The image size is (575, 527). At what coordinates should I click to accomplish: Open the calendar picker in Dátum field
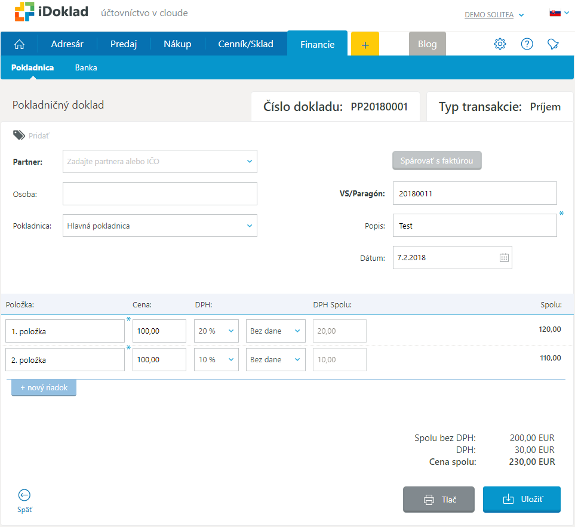tap(504, 258)
